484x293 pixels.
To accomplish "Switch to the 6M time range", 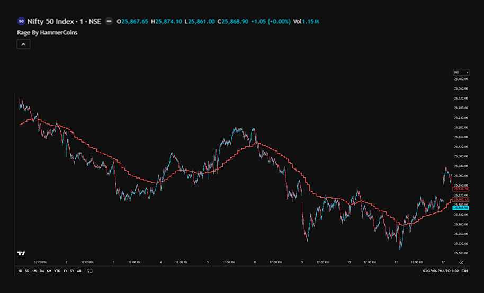I will tap(49, 271).
